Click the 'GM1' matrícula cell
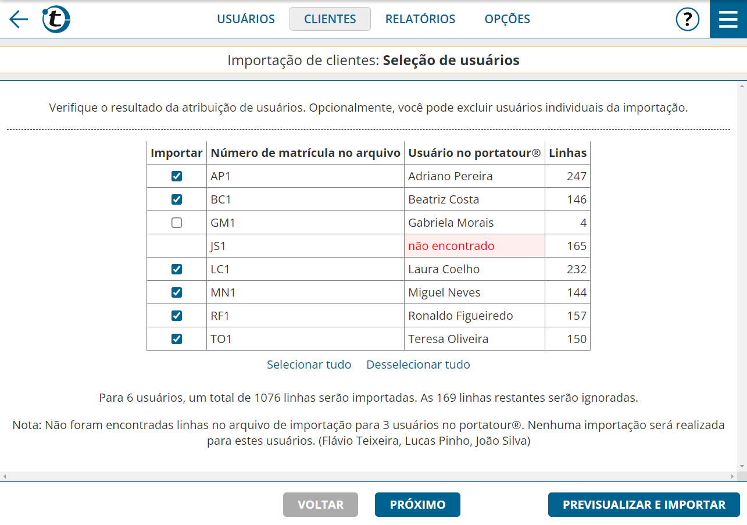Screen dimensions: 747x525 pyautogui.click(x=305, y=223)
